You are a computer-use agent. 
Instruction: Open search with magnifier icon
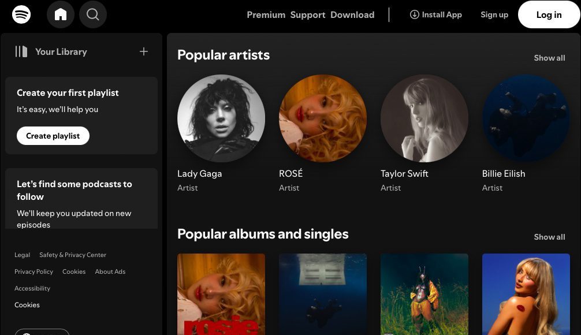coord(92,14)
